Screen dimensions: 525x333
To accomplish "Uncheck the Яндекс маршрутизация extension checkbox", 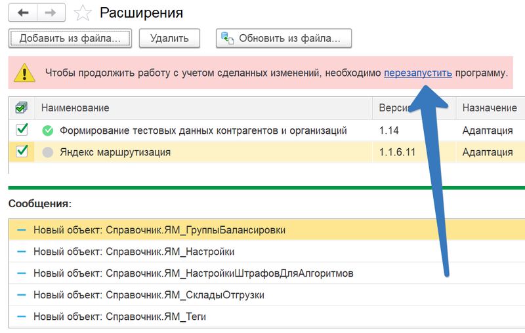I will tap(22, 151).
